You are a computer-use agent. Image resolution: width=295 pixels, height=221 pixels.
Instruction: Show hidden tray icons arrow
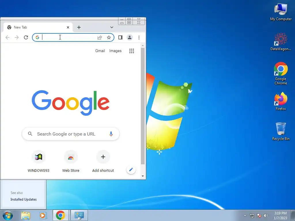pos(245,216)
